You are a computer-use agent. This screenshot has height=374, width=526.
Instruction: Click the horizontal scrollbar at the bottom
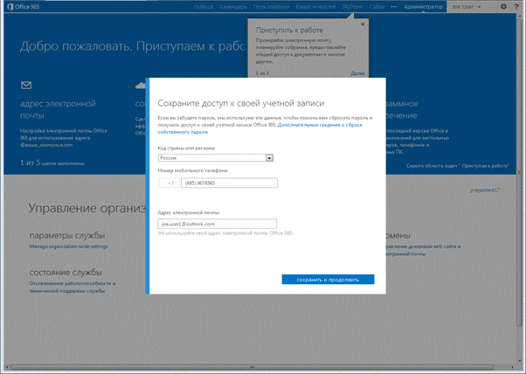253,367
